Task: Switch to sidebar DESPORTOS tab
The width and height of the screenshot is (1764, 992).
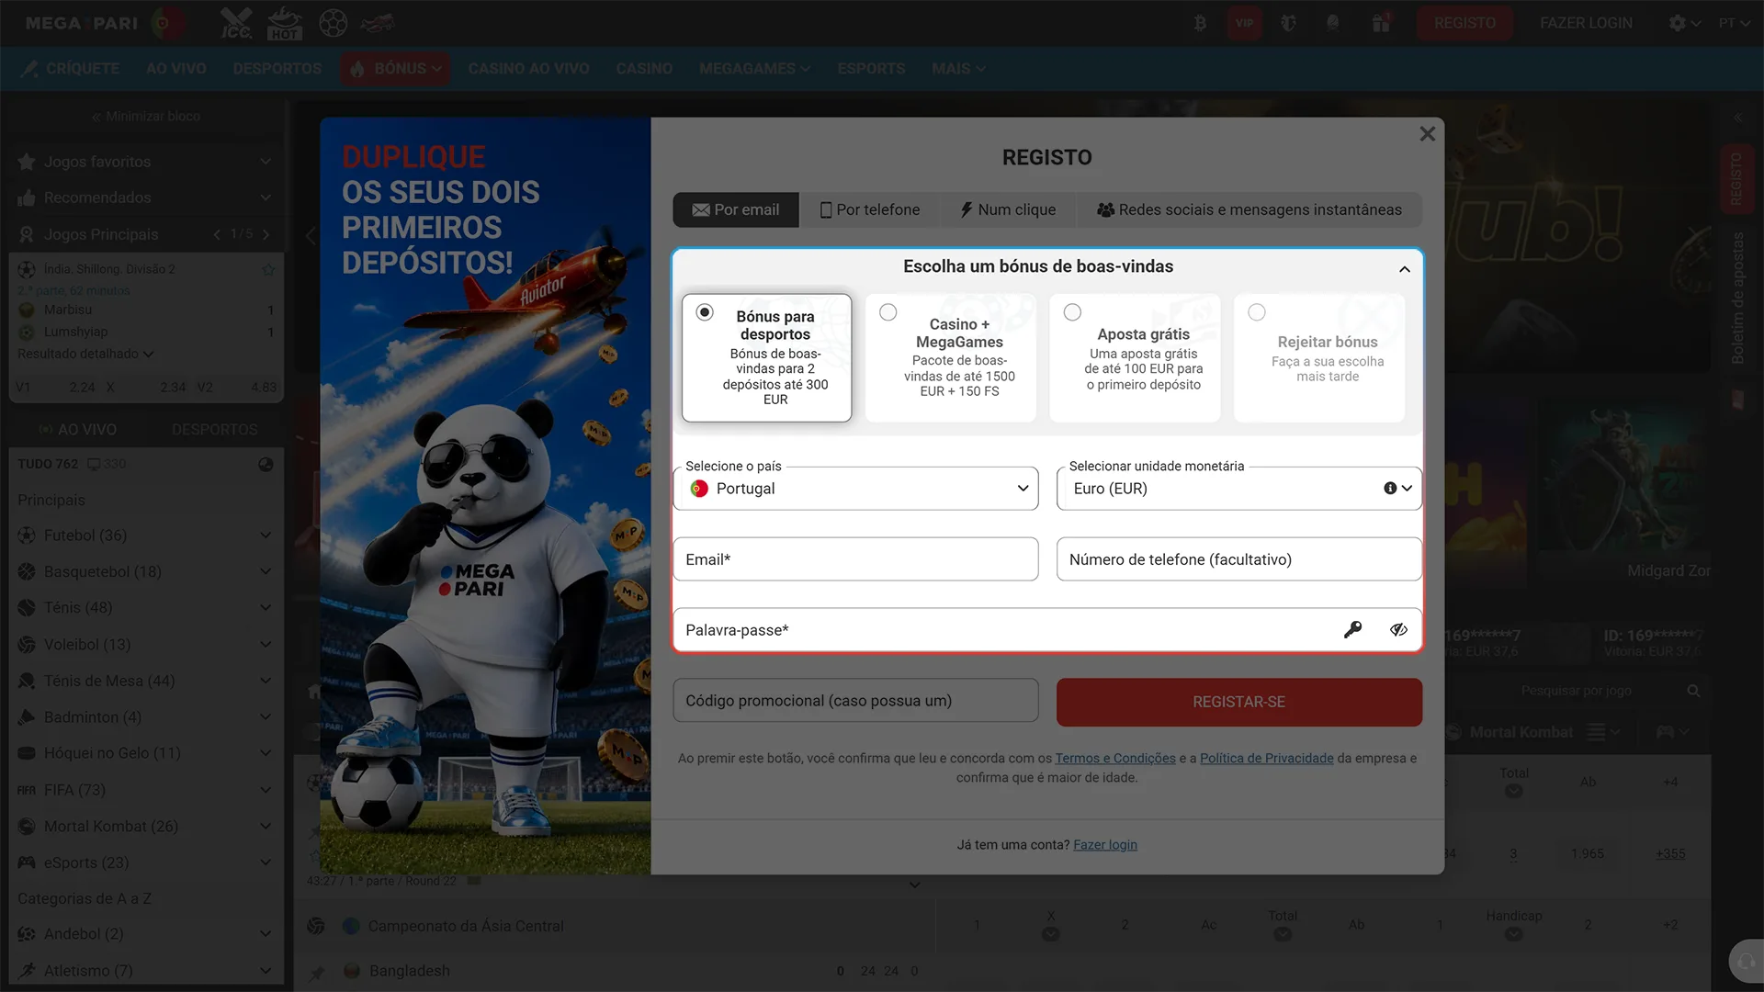Action: (214, 429)
